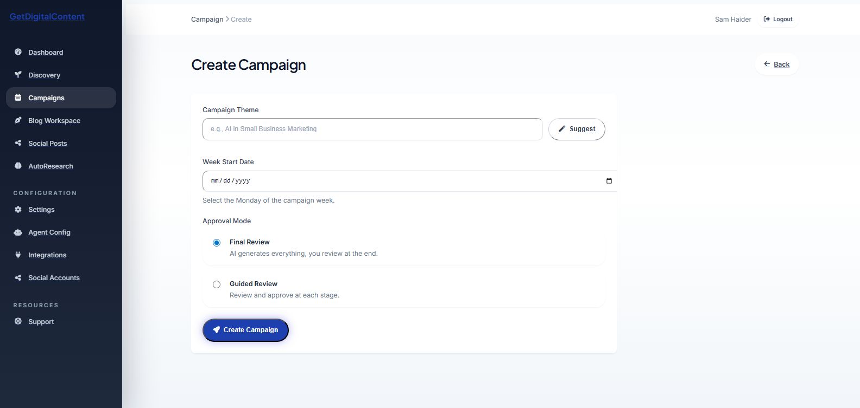
Task: Open the Integrations page label
Action: [x=47, y=255]
